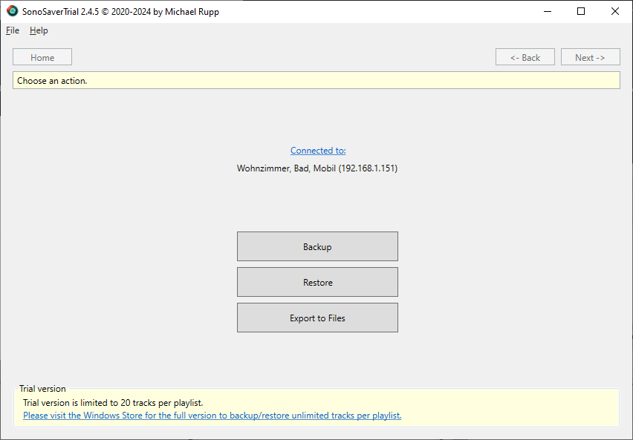
Task: Choose the Restore action
Action: coord(317,282)
